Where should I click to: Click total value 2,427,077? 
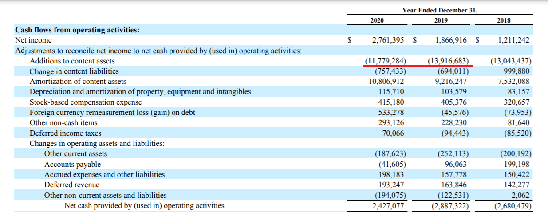pos(389,206)
